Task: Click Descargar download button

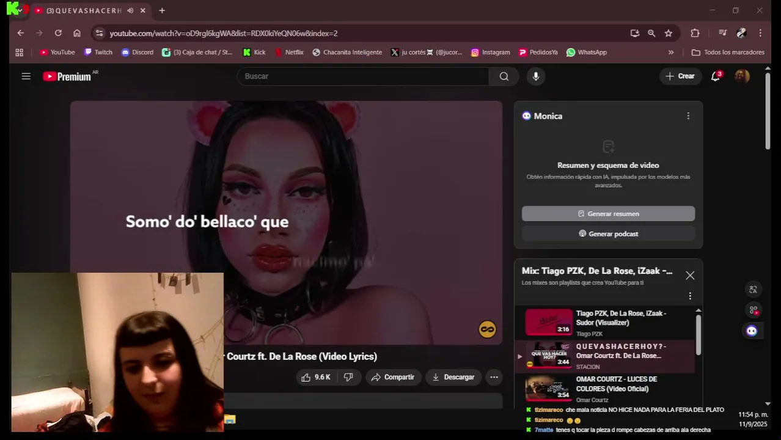Action: point(453,378)
